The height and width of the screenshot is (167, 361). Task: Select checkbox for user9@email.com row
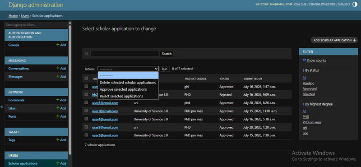(86, 127)
